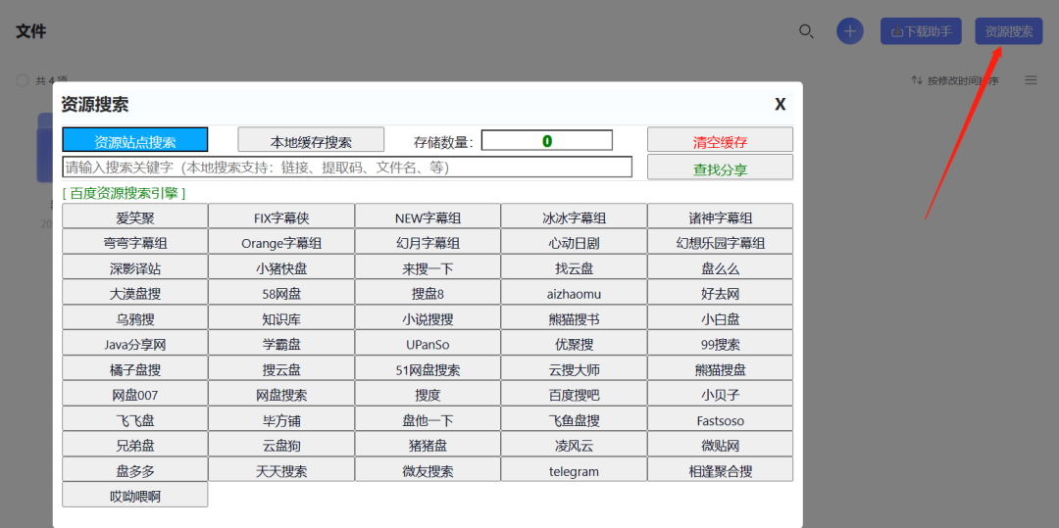Pick the 好去网 button
The image size is (1059, 528).
pos(720,292)
